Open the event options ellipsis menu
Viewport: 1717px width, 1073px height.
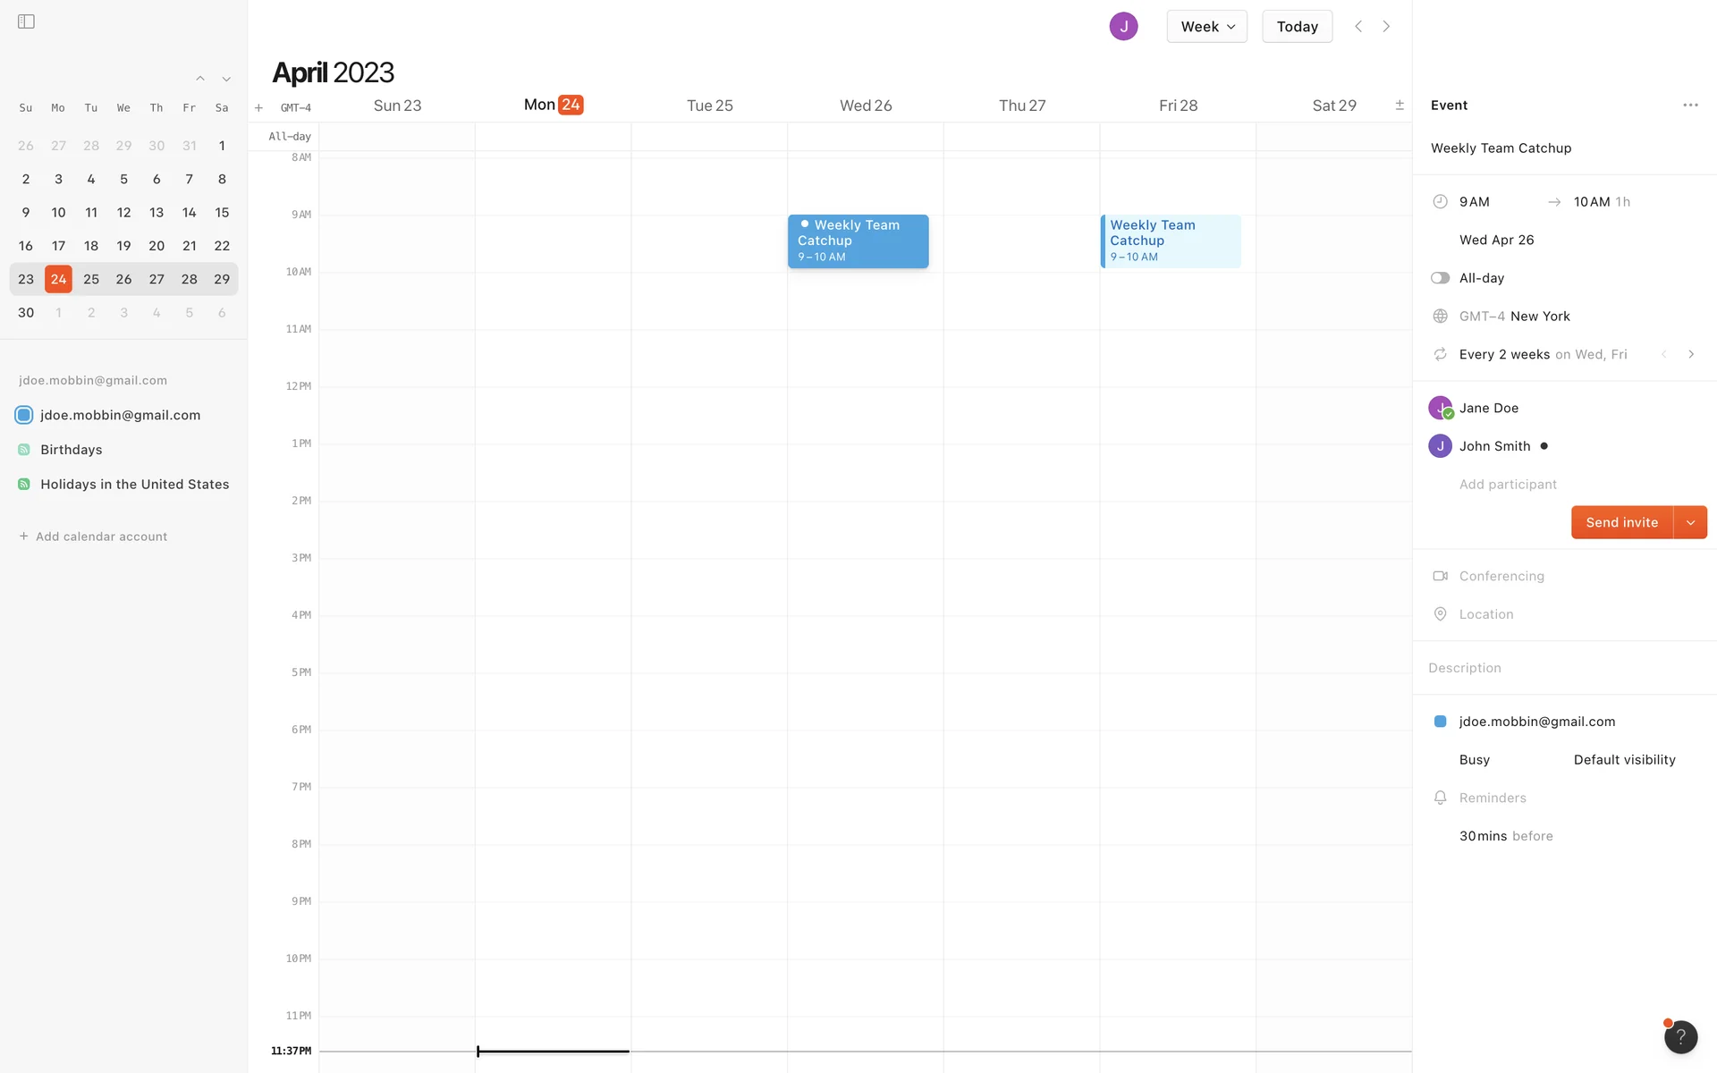tap(1689, 106)
